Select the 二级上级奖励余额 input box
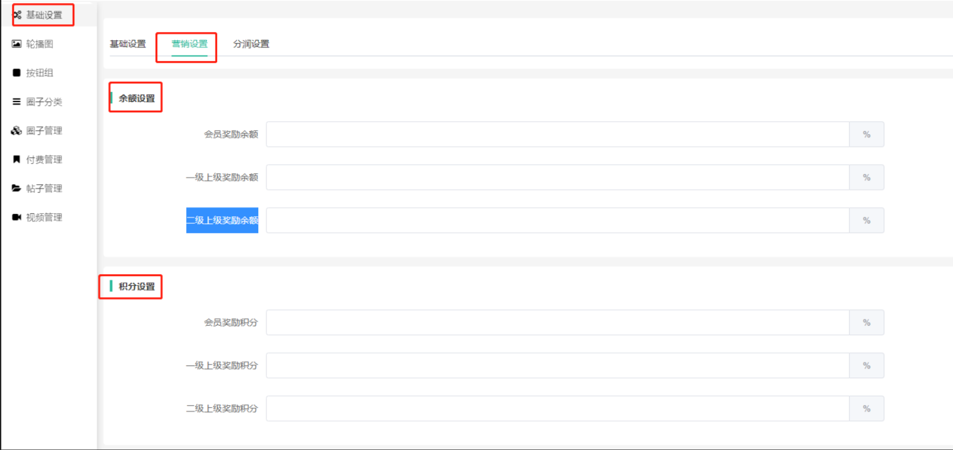 pos(557,220)
